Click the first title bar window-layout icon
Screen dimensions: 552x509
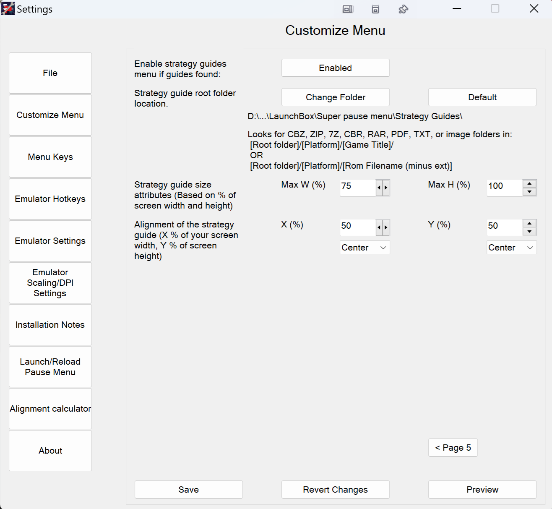pos(348,9)
